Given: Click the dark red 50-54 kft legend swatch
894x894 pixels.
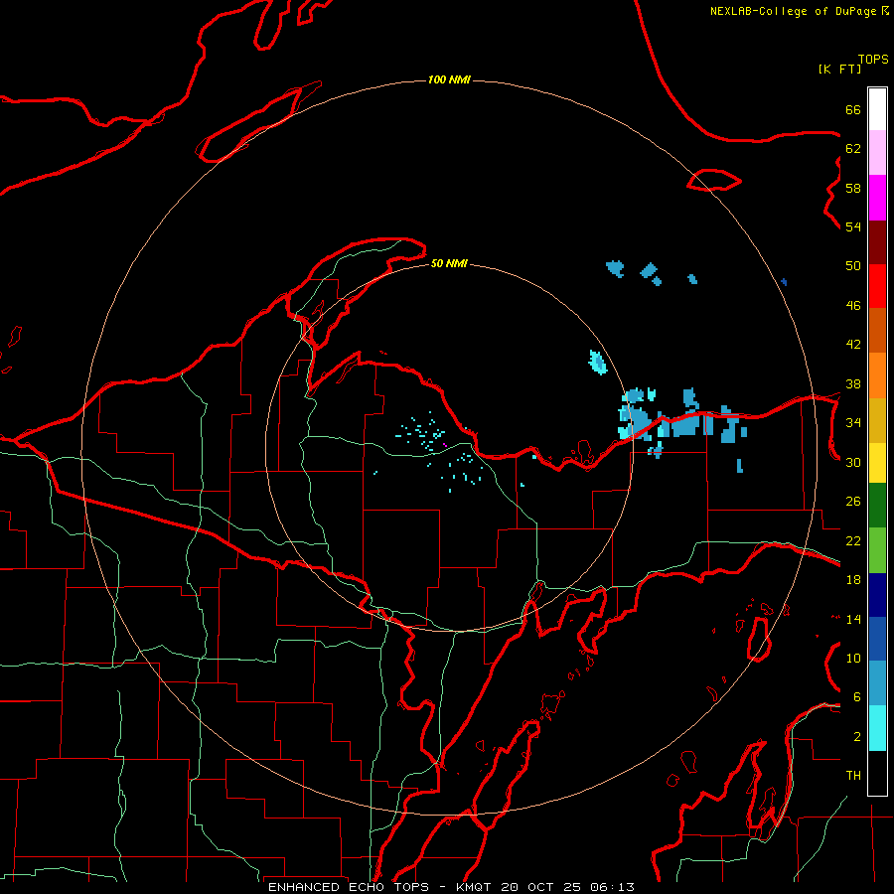Looking at the screenshot, I should tap(877, 242).
